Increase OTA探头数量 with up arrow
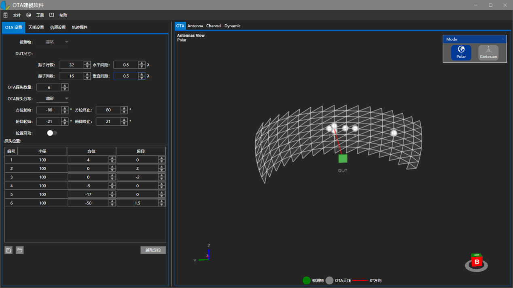513x288 pixels. (x=65, y=86)
